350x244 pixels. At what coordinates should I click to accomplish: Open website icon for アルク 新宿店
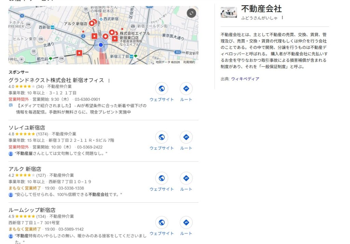[162, 178]
